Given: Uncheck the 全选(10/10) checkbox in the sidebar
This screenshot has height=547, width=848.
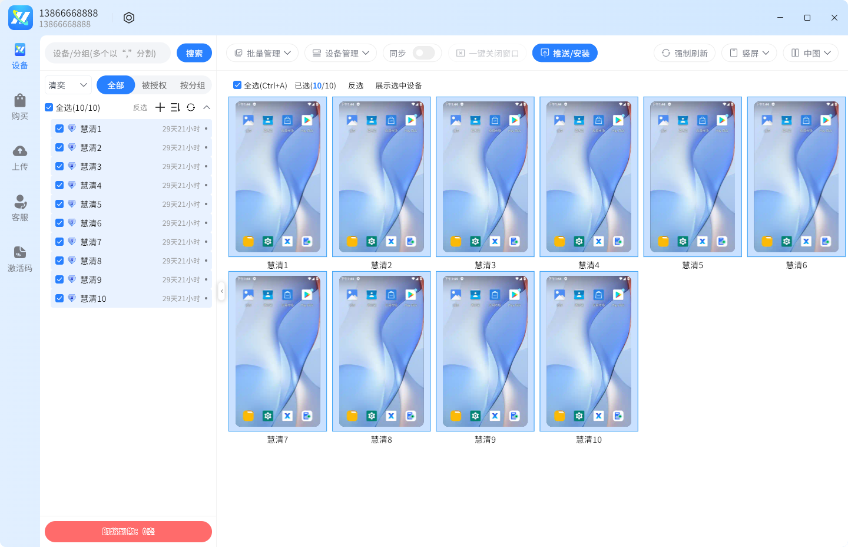Looking at the screenshot, I should [x=49, y=107].
